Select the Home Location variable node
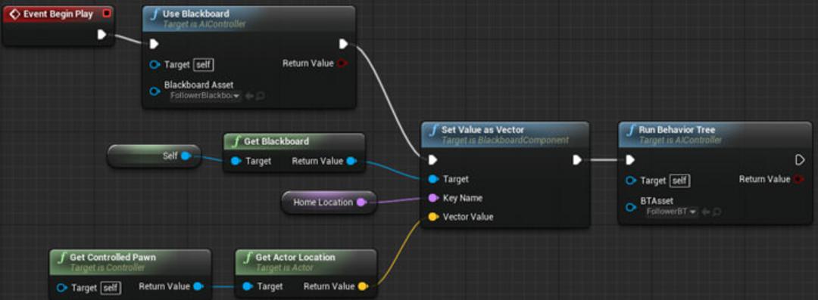Screen dimensions: 818x300 pos(329,202)
